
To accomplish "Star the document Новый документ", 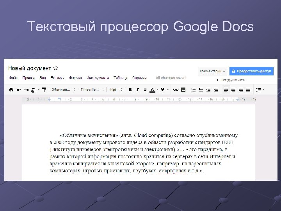I will (56, 68).
